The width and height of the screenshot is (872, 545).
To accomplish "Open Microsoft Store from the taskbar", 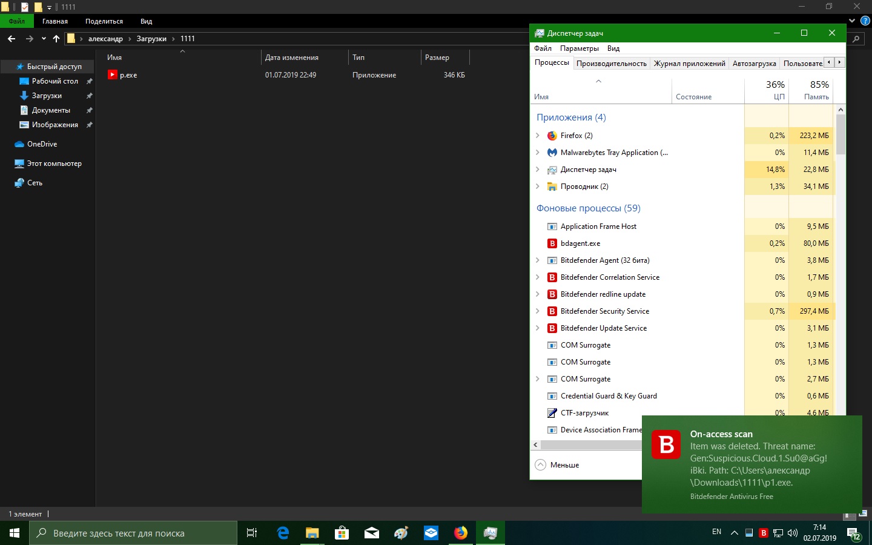I will pyautogui.click(x=342, y=533).
